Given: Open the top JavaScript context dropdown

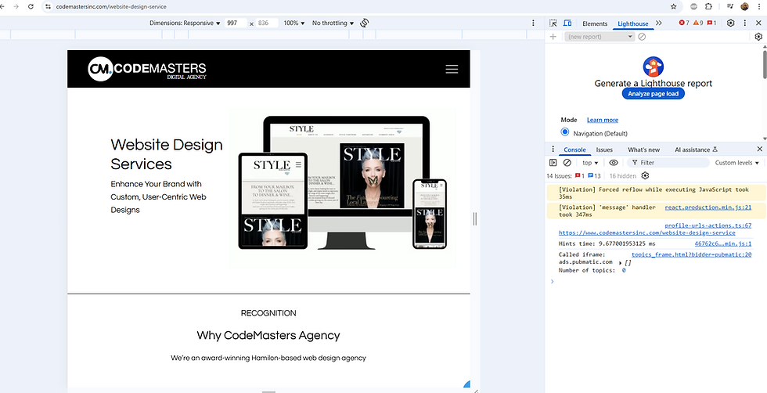Looking at the screenshot, I should (x=590, y=163).
